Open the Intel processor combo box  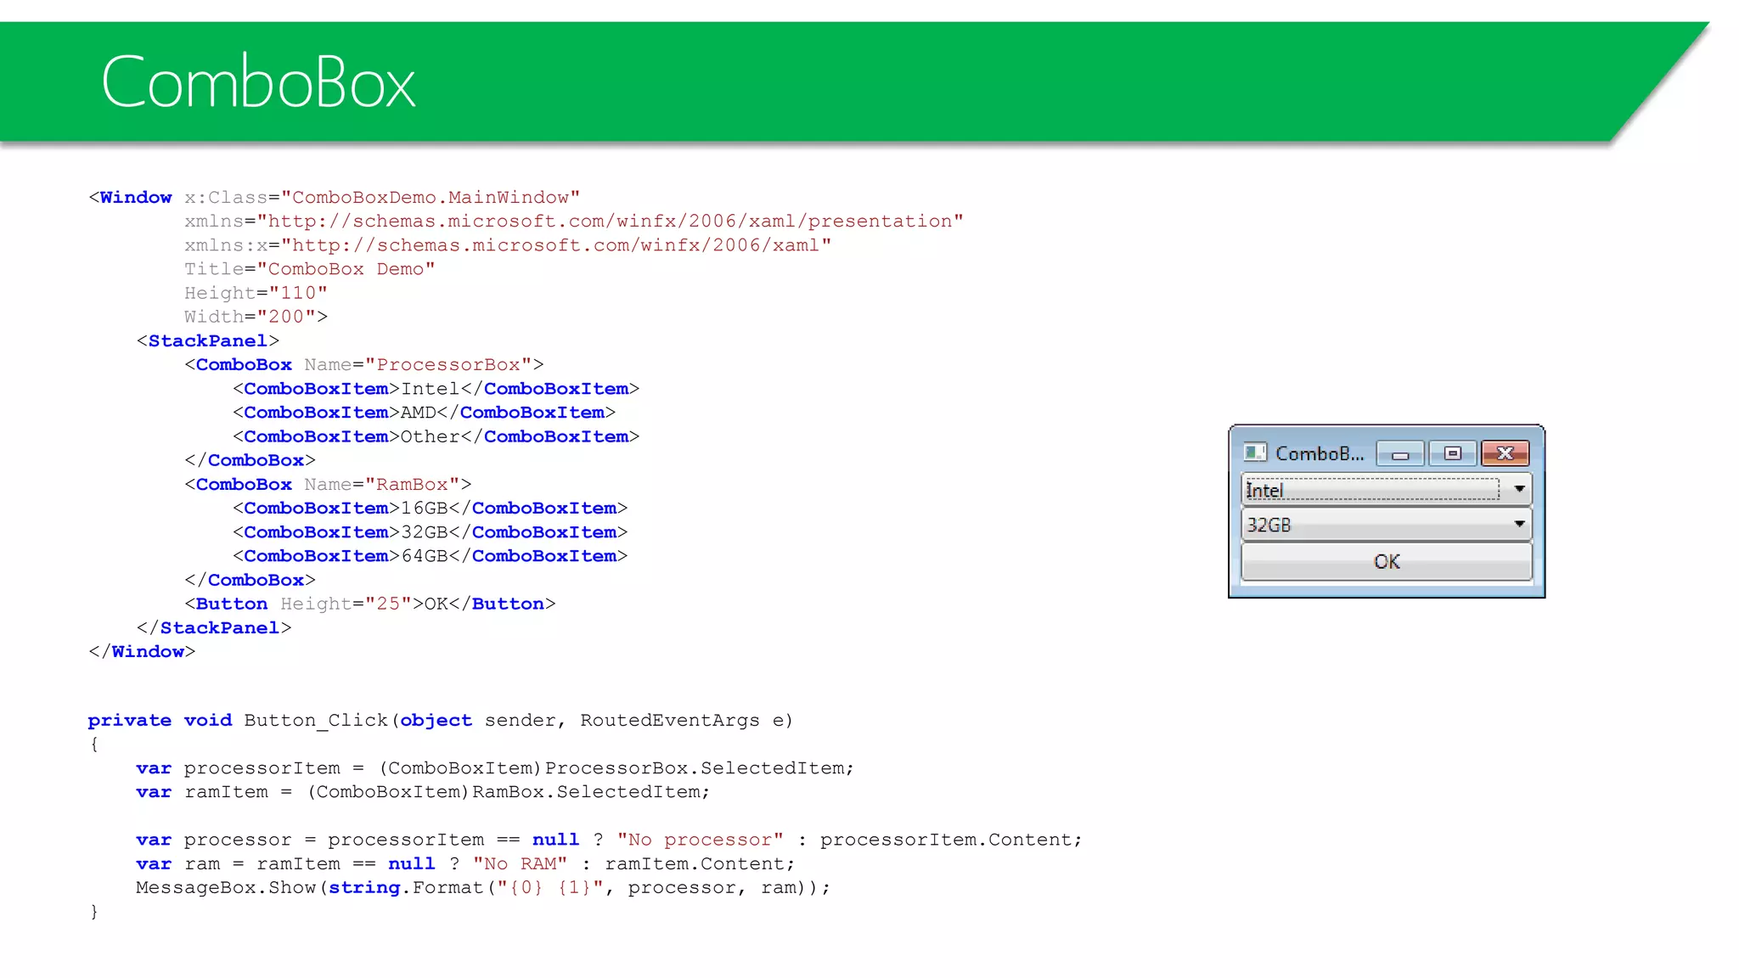(1386, 489)
